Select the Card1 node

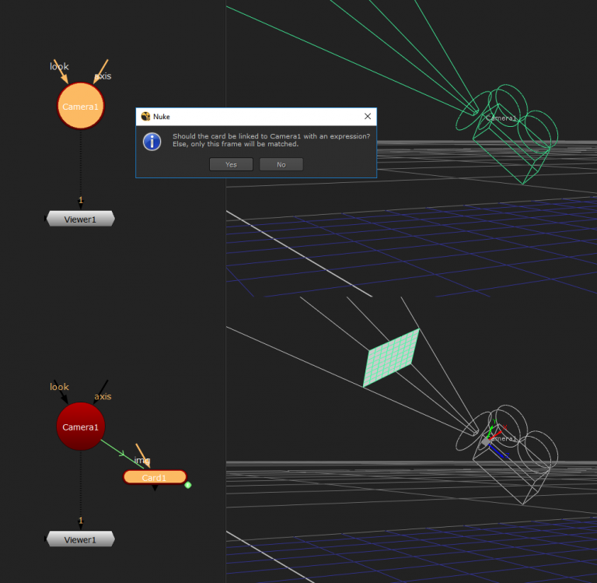tap(154, 477)
